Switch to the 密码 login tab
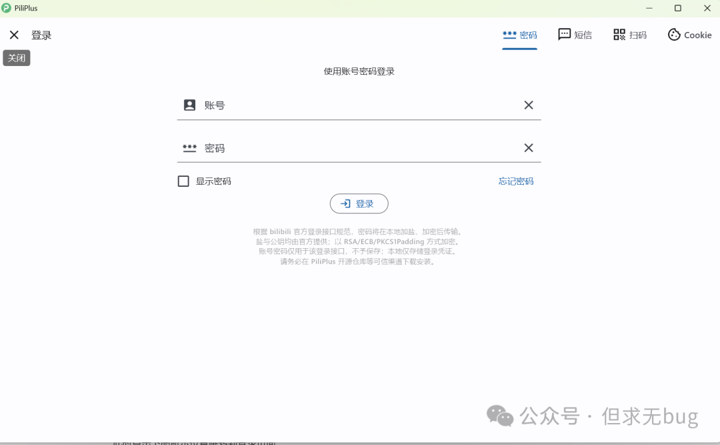Screen dimensions: 720x445 [520, 35]
